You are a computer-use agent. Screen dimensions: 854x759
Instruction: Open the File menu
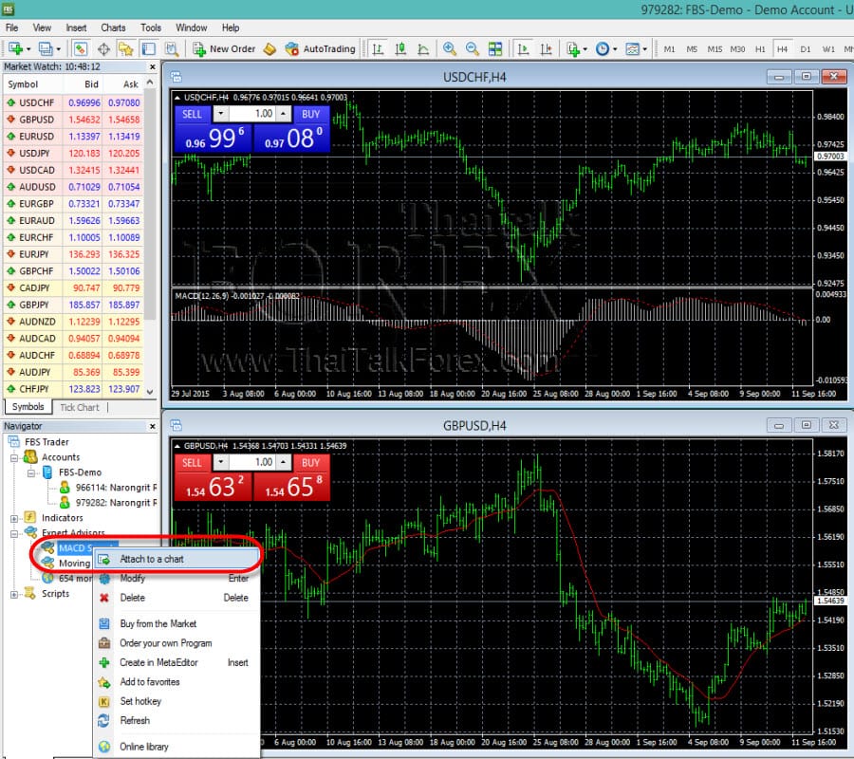11,28
